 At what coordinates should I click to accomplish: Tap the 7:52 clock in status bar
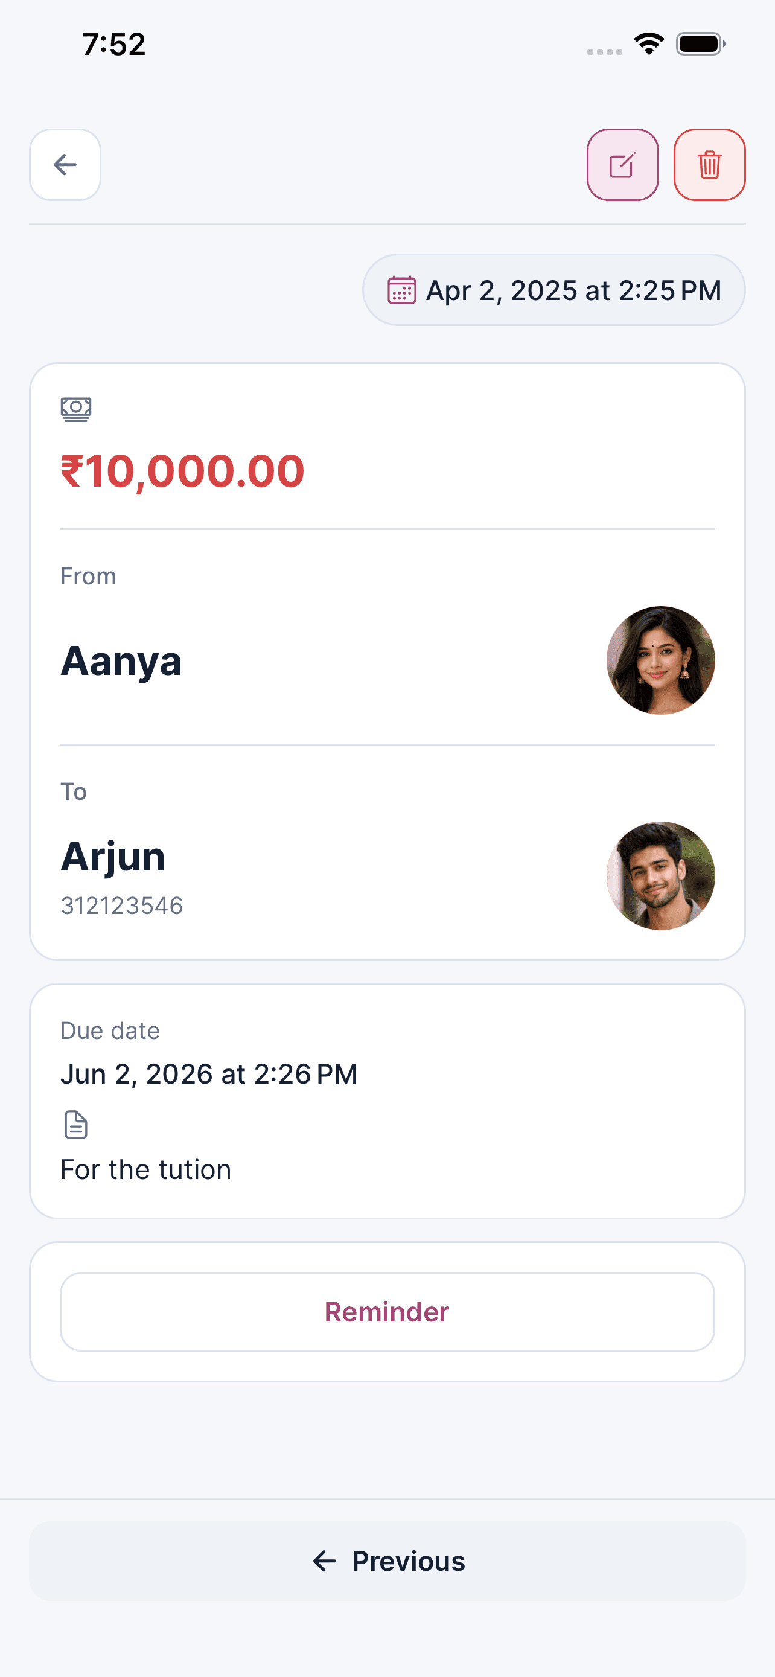tap(114, 44)
